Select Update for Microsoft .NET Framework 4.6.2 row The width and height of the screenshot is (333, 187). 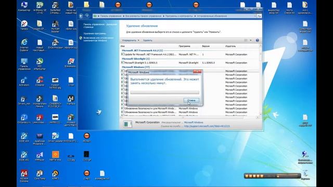[189, 55]
